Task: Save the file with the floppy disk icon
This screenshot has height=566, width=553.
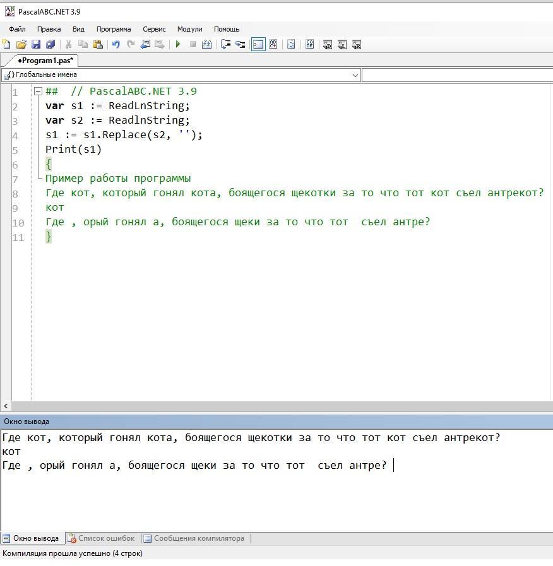Action: (x=36, y=44)
